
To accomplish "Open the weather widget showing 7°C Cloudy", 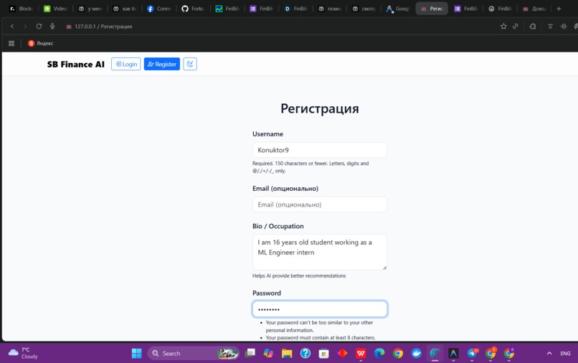I will tap(23, 353).
